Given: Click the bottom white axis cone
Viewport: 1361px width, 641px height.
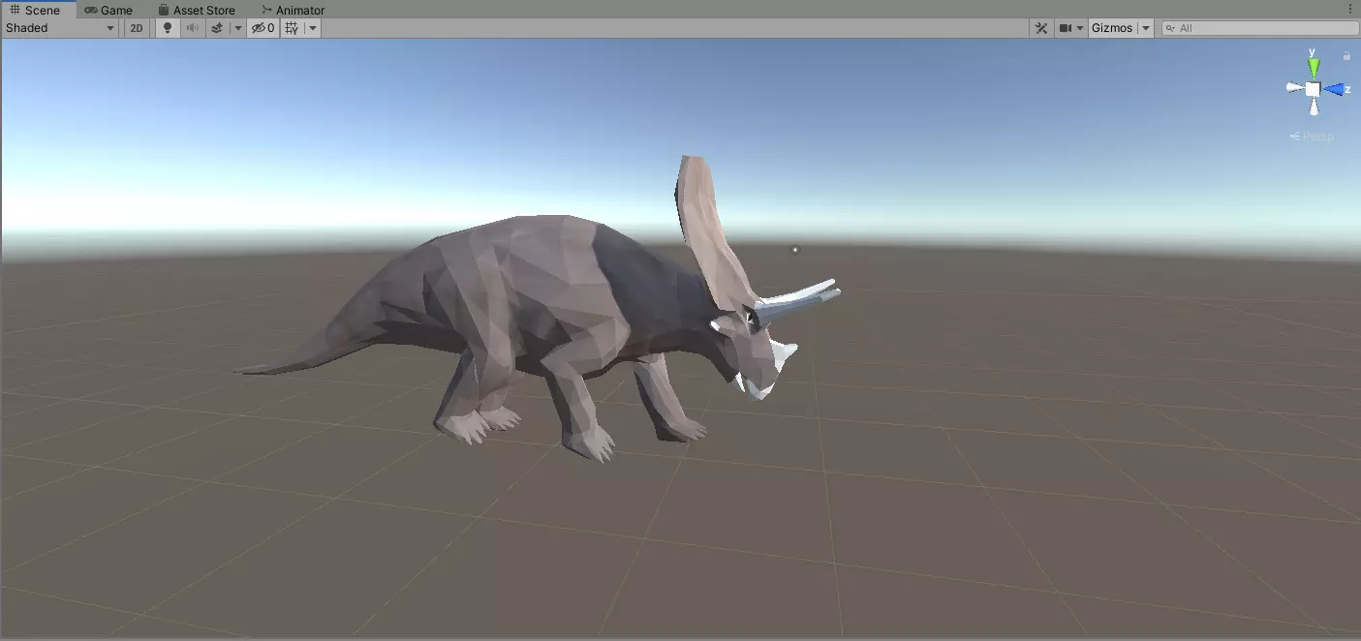Looking at the screenshot, I should [1314, 107].
